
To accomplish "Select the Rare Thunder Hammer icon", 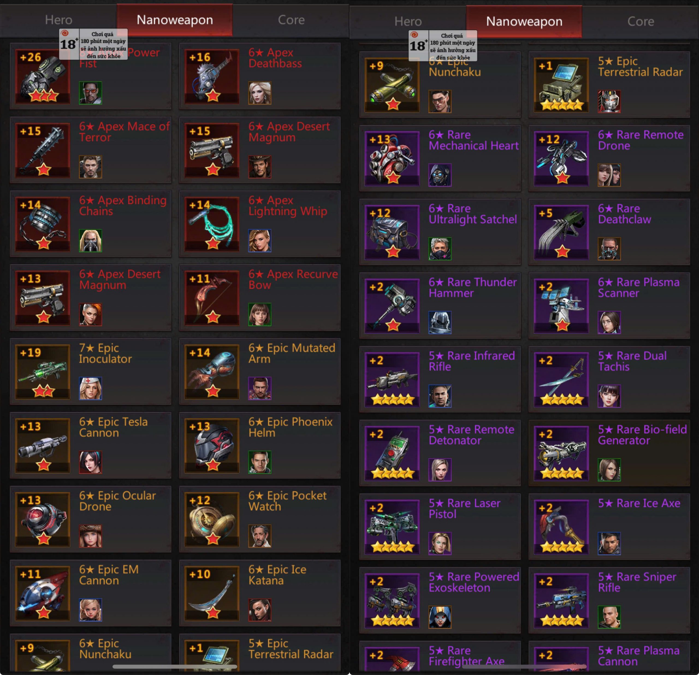I will (x=392, y=306).
